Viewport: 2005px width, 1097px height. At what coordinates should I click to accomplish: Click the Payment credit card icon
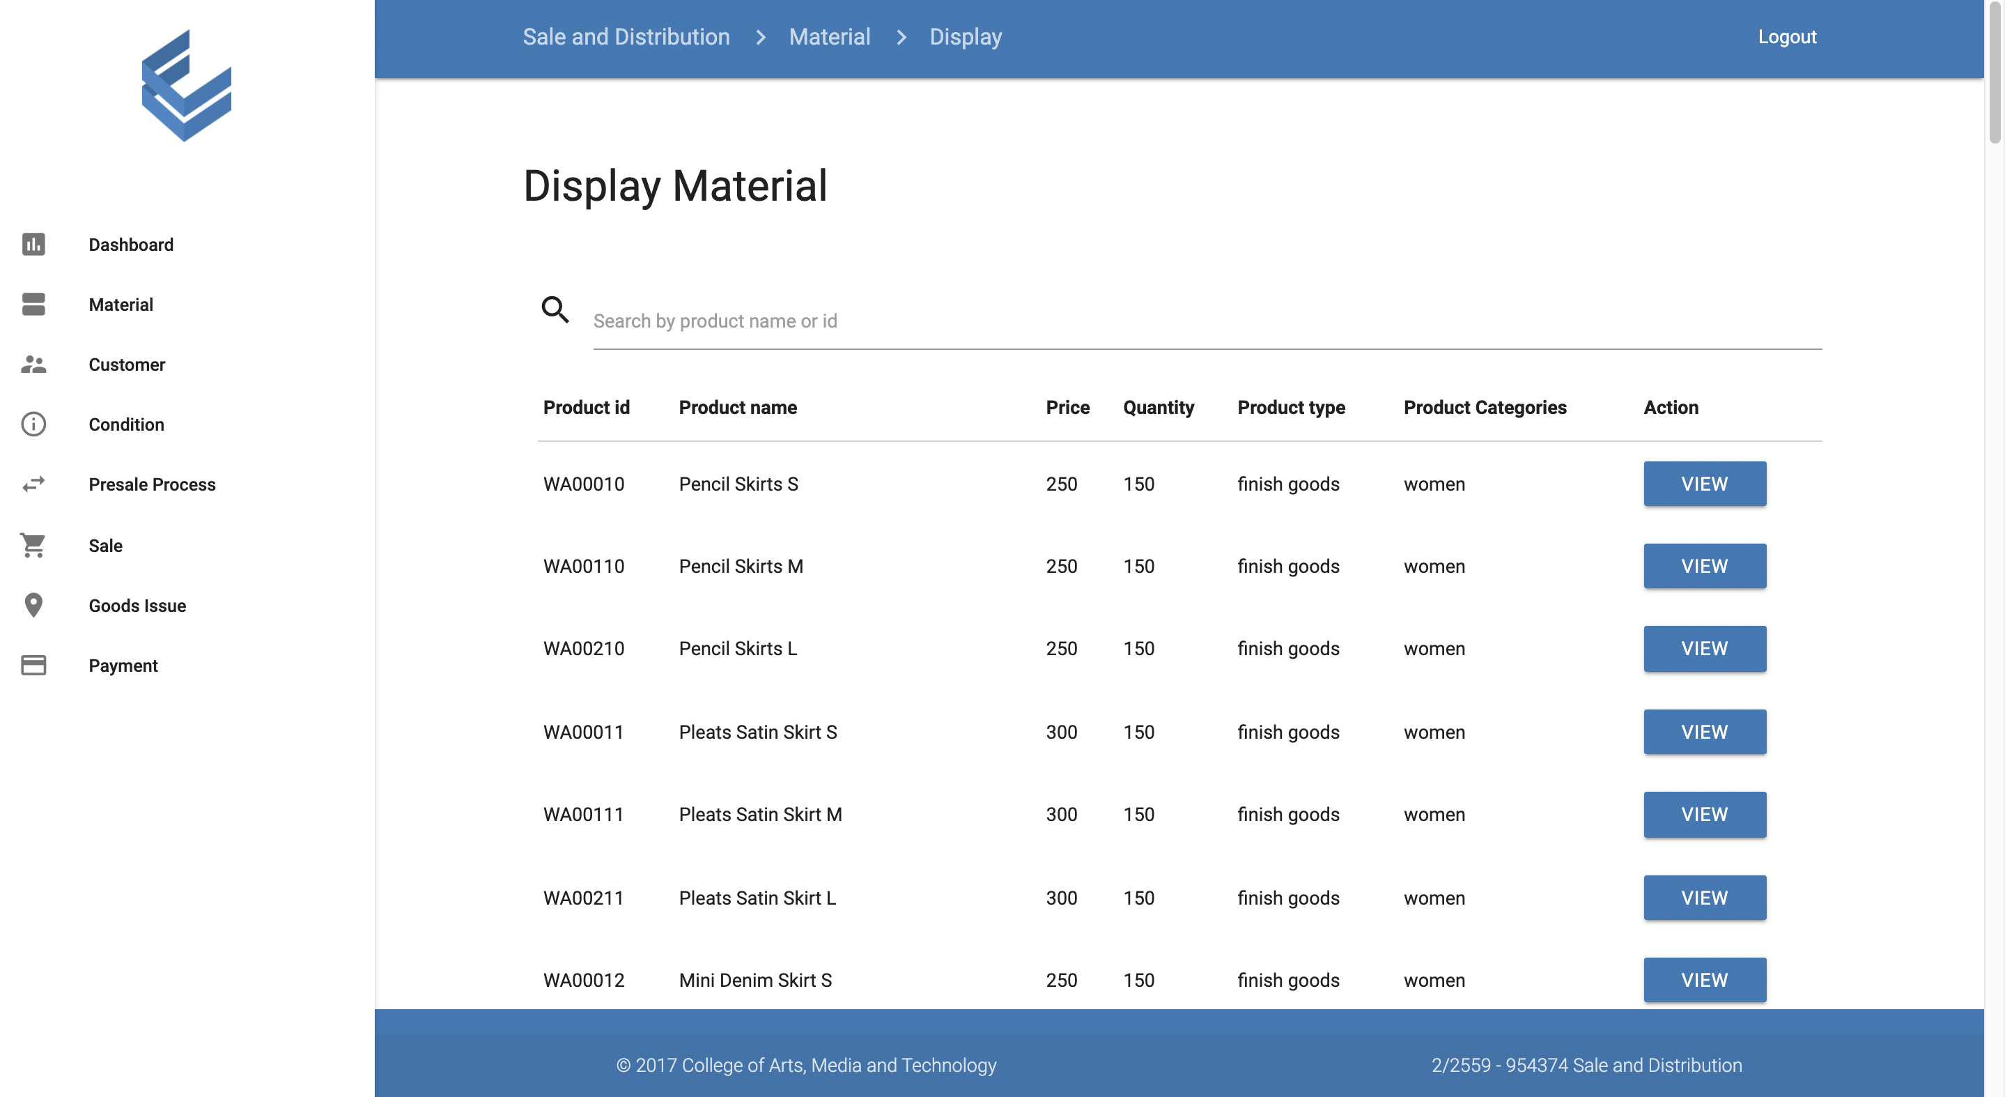(x=33, y=665)
